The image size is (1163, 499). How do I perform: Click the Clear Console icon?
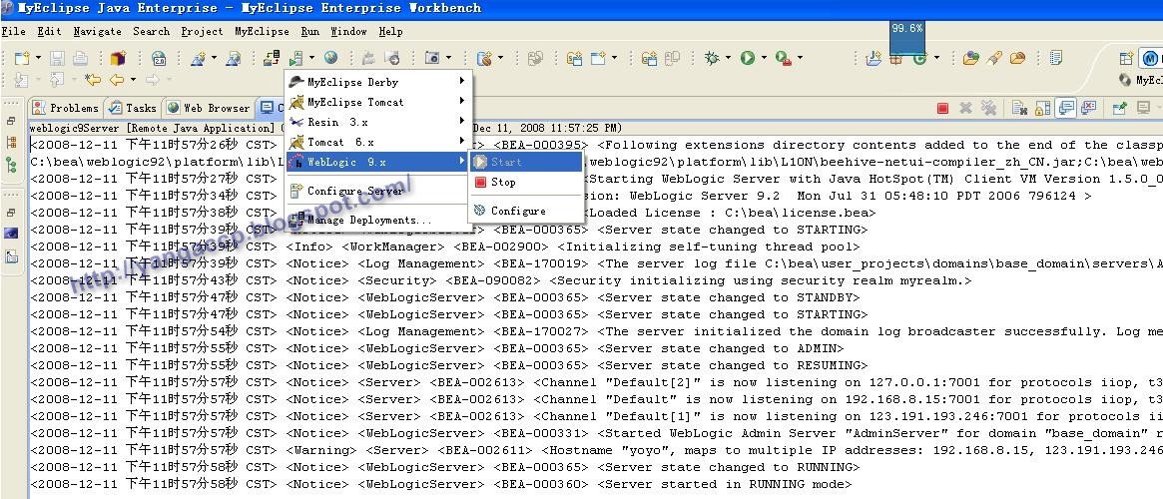click(x=1020, y=108)
